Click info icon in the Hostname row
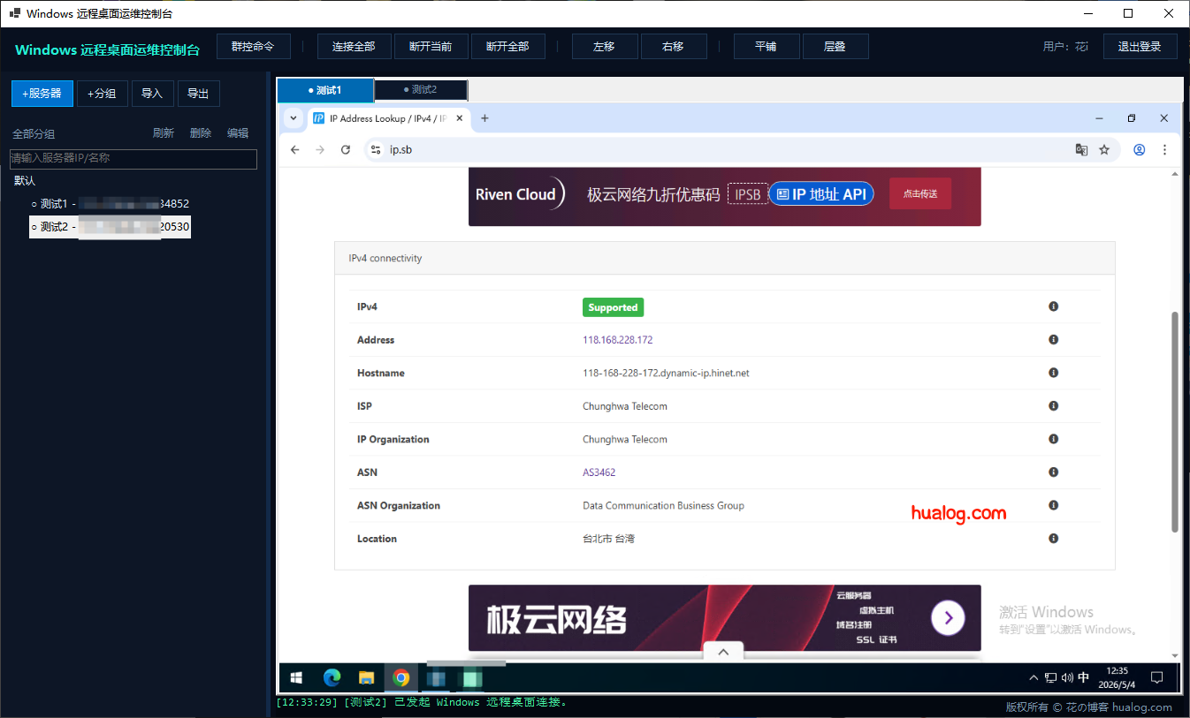1190x718 pixels. (x=1053, y=373)
